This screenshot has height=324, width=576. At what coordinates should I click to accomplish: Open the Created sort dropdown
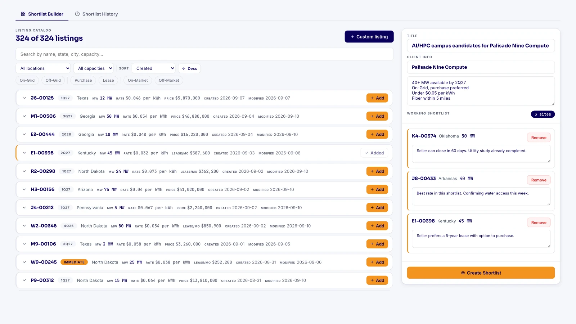point(153,68)
